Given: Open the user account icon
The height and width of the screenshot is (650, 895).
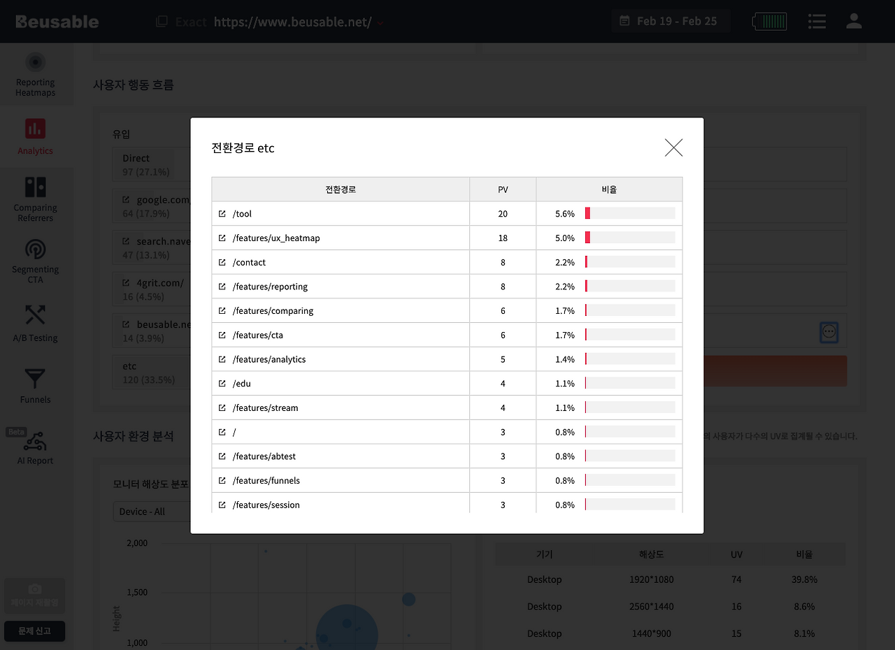Looking at the screenshot, I should pos(854,21).
